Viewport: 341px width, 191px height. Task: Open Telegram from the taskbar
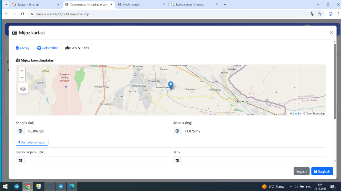[x=17, y=186]
